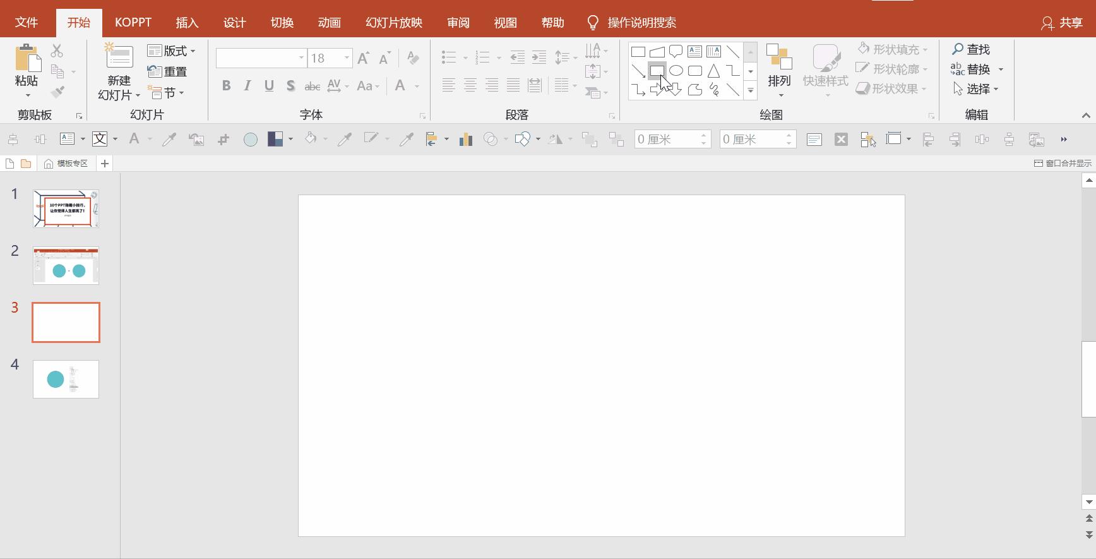Click the New Slide (新建幻灯片) icon

point(119,57)
